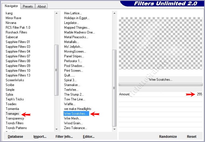Viewport: 205px width, 142px height.
Task: Click Randomize to shuffle settings
Action: pos(168,137)
